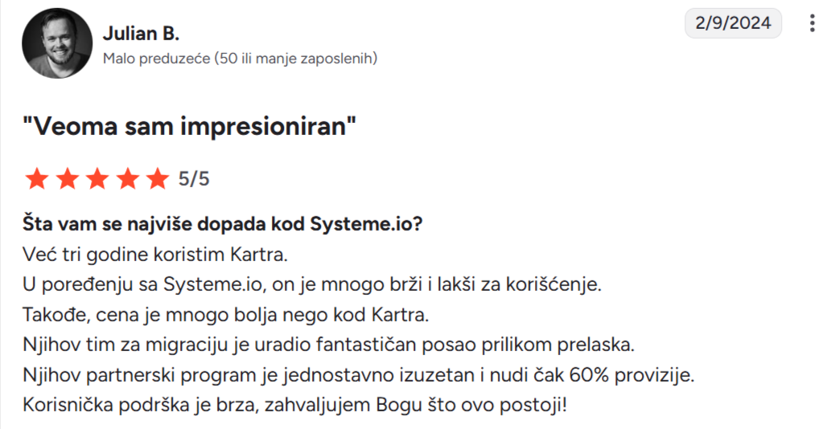Click the fifth rating star
Viewport: 827px width, 429px height.
(x=158, y=178)
